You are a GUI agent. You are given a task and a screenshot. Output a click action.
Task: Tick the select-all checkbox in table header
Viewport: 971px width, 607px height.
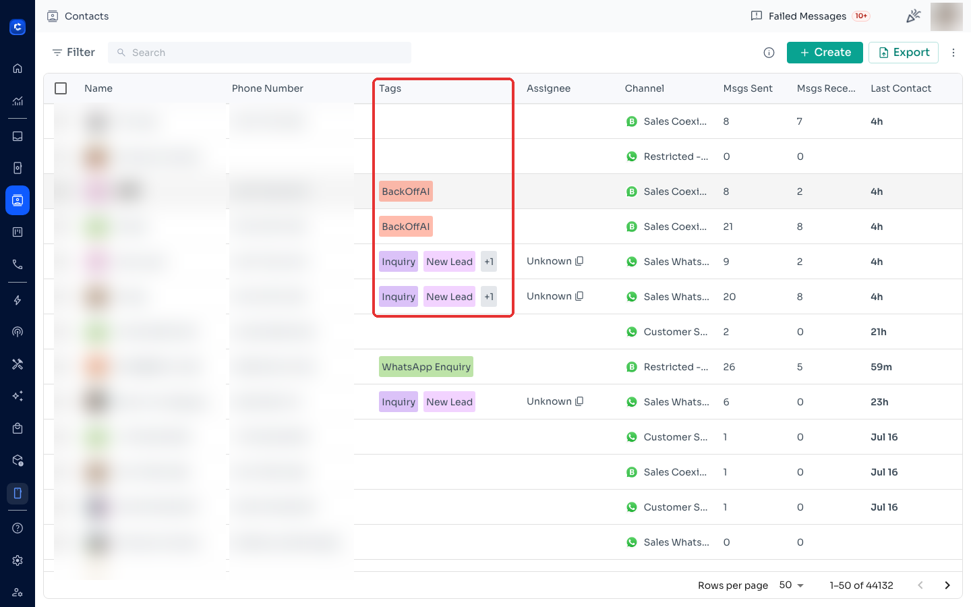pos(61,88)
